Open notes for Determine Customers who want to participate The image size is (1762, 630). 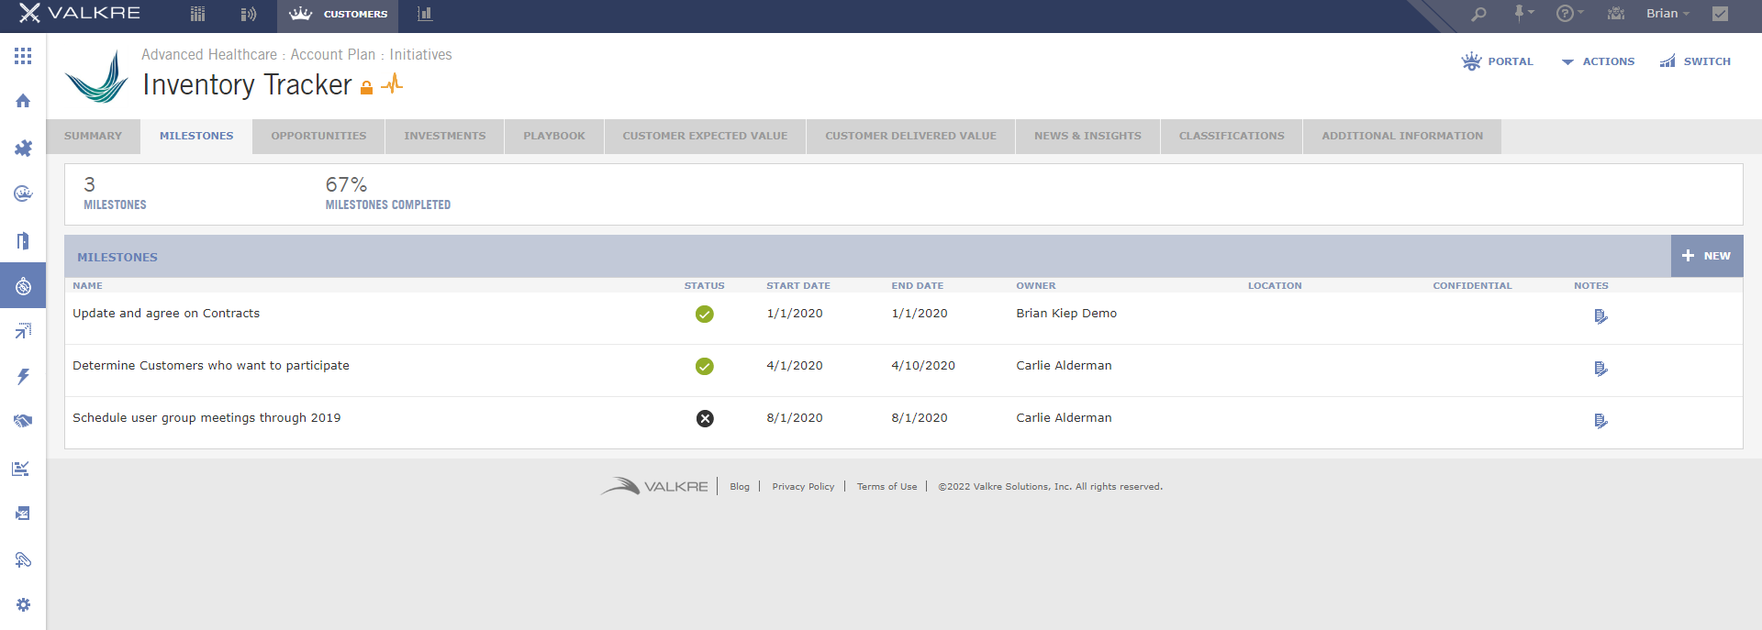pos(1600,369)
